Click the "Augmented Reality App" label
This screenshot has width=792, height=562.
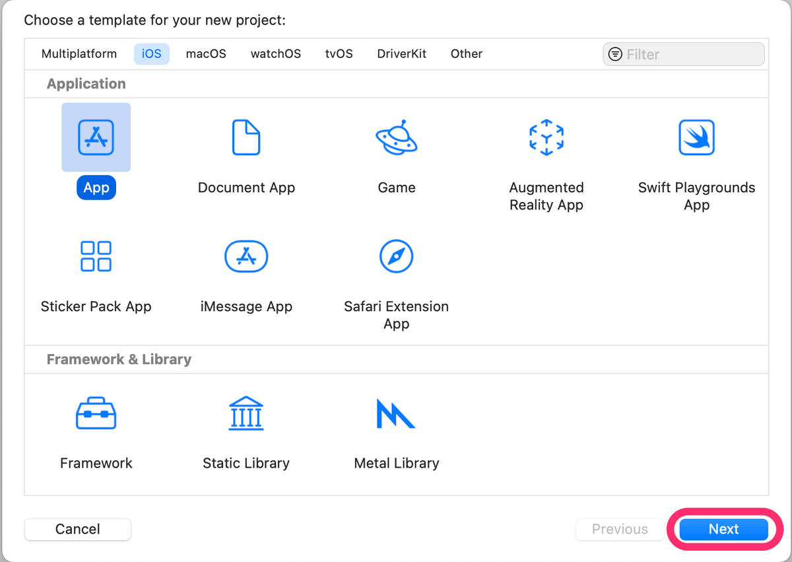coord(546,196)
